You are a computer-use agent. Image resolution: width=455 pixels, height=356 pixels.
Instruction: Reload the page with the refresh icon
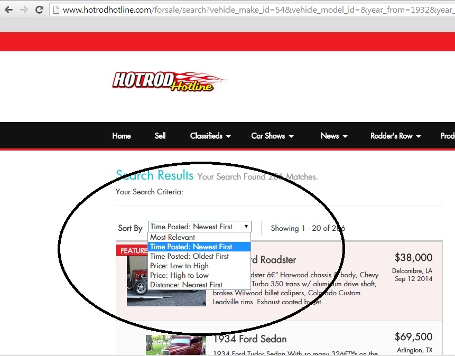point(39,10)
